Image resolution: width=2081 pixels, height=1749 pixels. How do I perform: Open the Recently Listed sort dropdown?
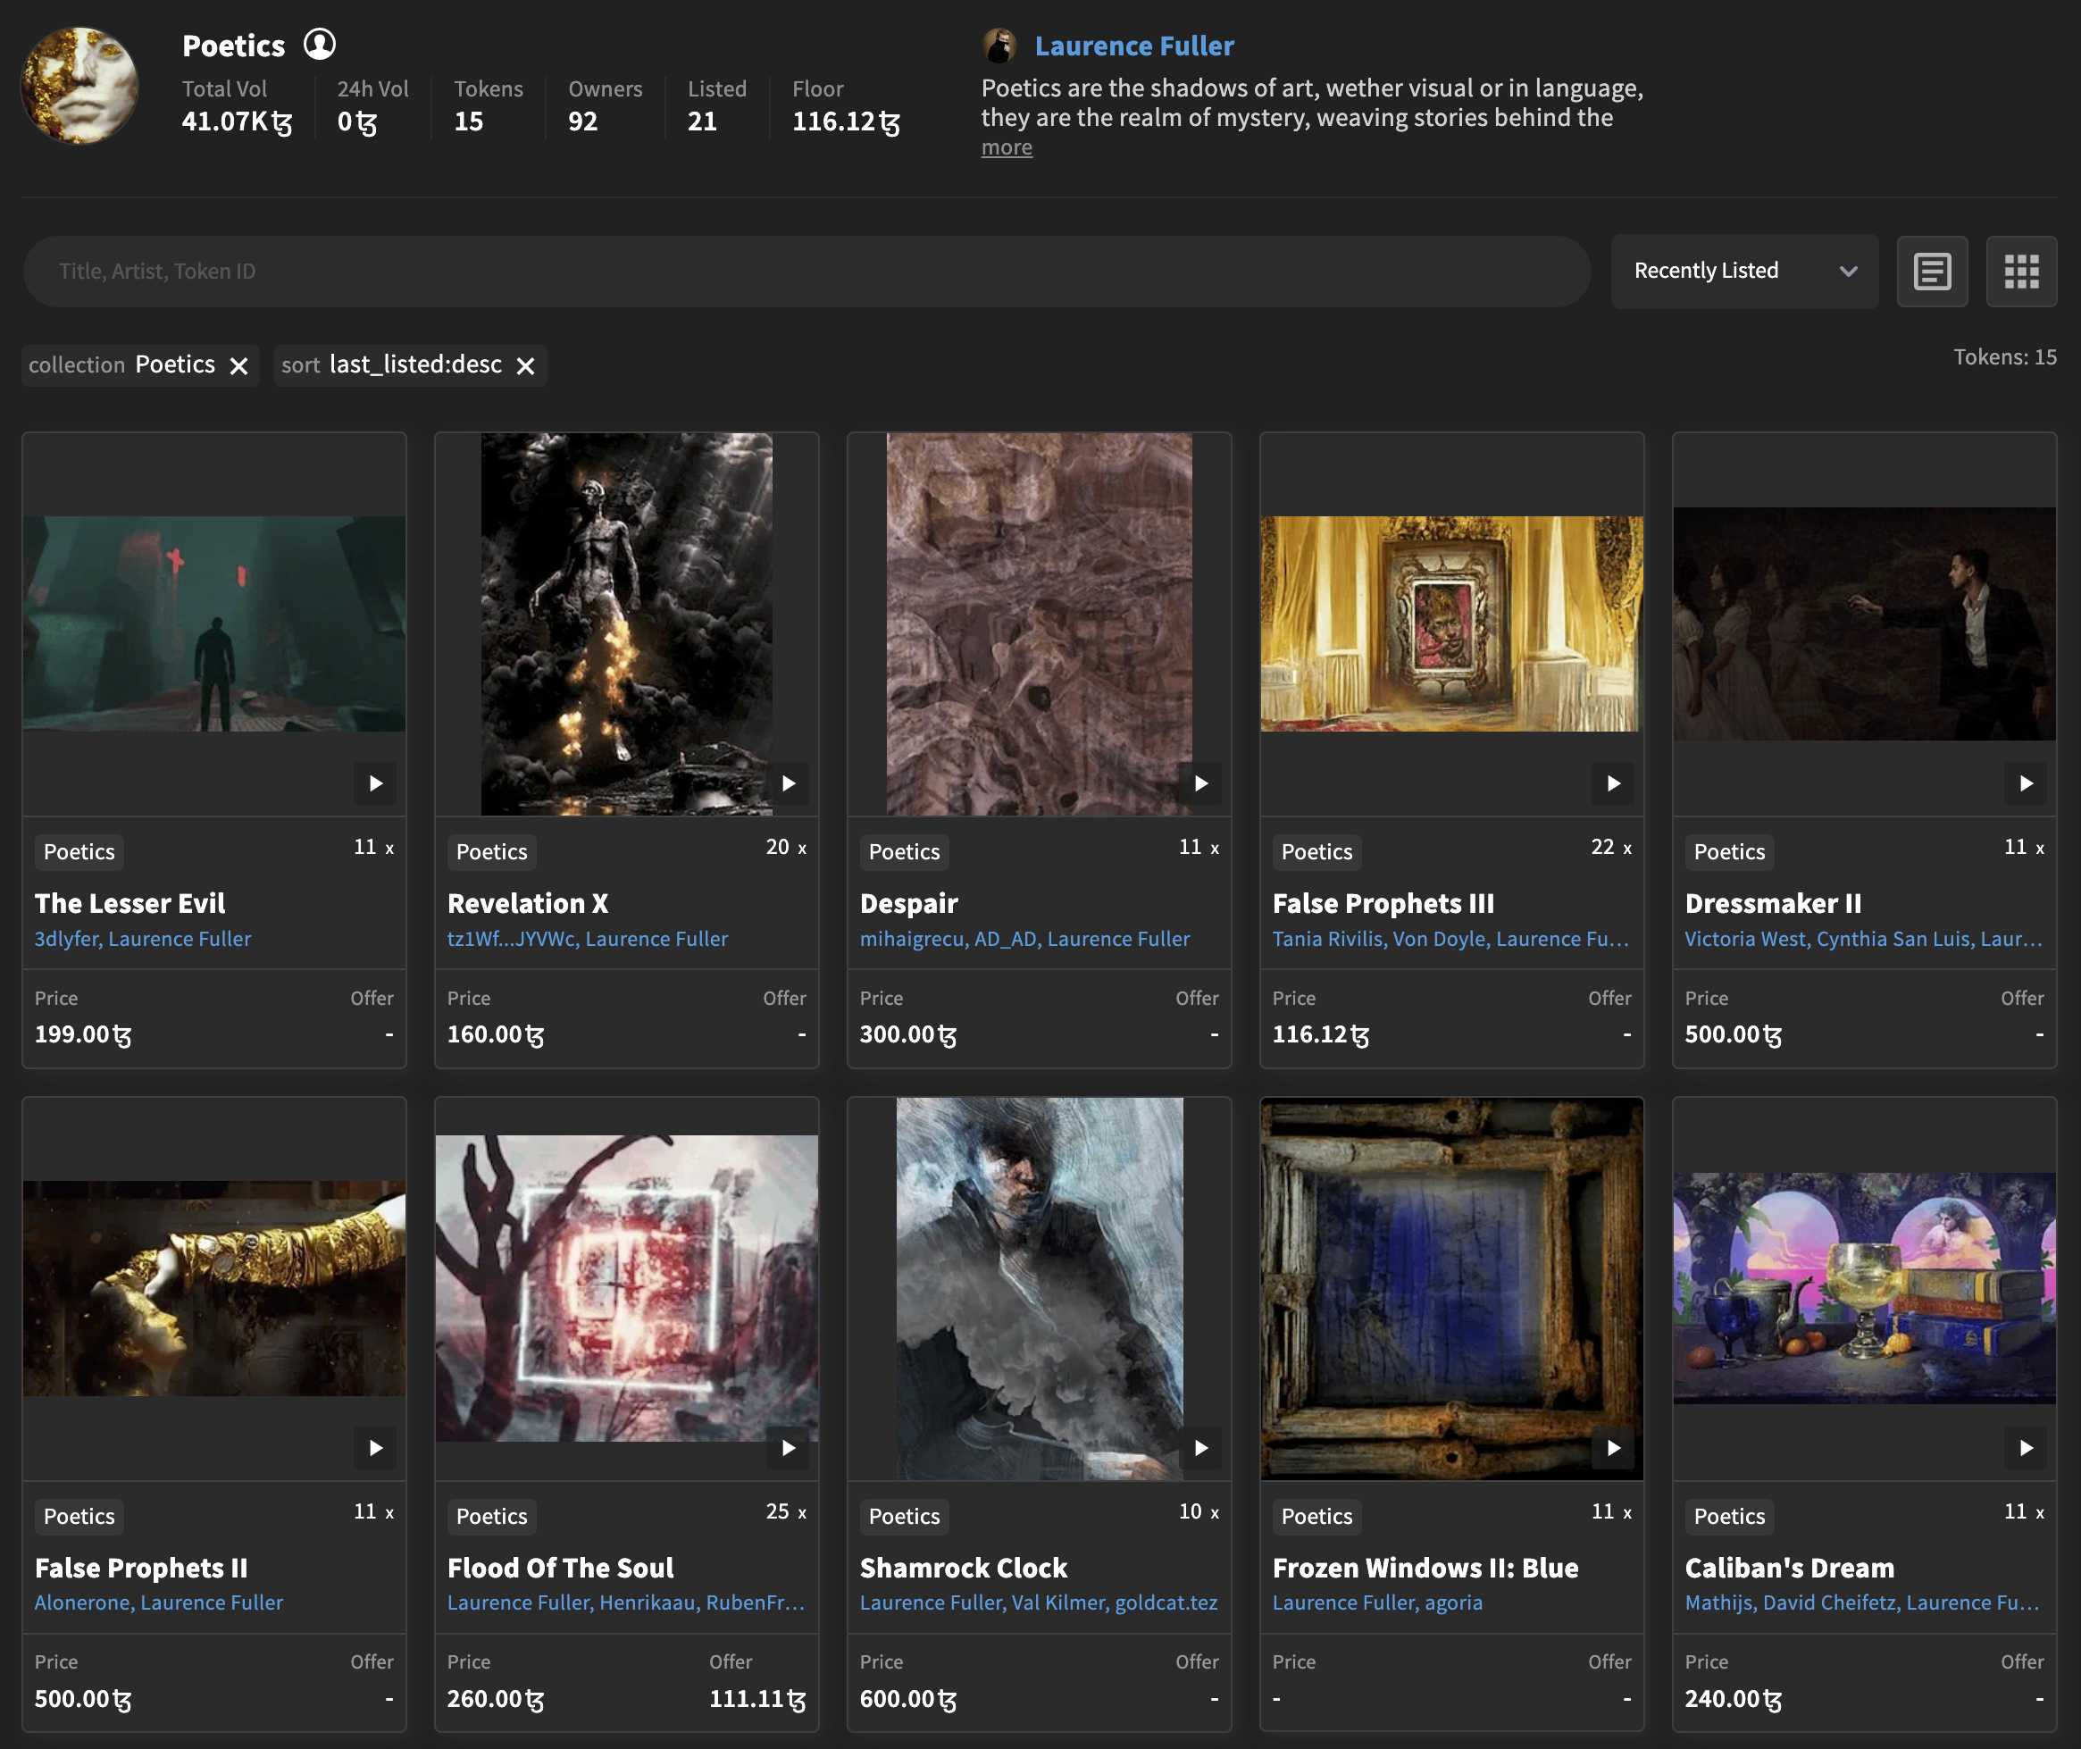[1744, 271]
